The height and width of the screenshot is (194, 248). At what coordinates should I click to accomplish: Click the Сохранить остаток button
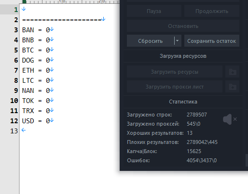[212, 41]
